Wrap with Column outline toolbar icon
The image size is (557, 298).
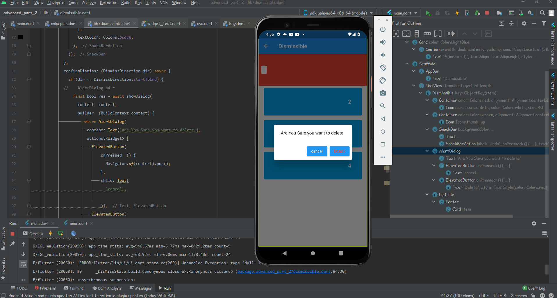click(x=417, y=34)
